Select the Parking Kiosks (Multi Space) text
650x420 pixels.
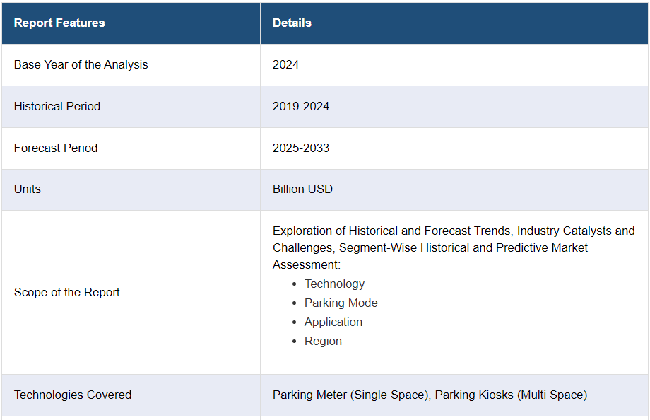coord(511,395)
